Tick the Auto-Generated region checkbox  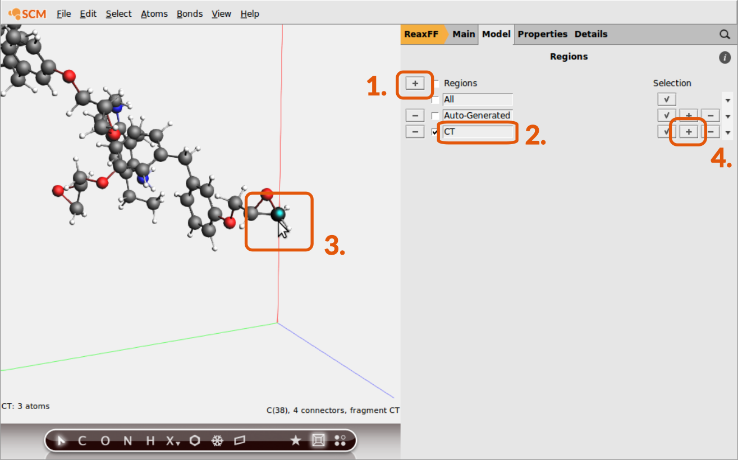coord(435,116)
